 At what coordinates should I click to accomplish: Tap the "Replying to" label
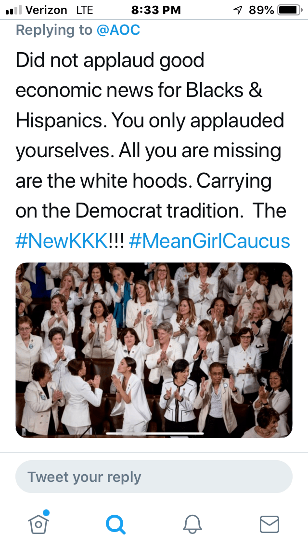pyautogui.click(x=53, y=30)
